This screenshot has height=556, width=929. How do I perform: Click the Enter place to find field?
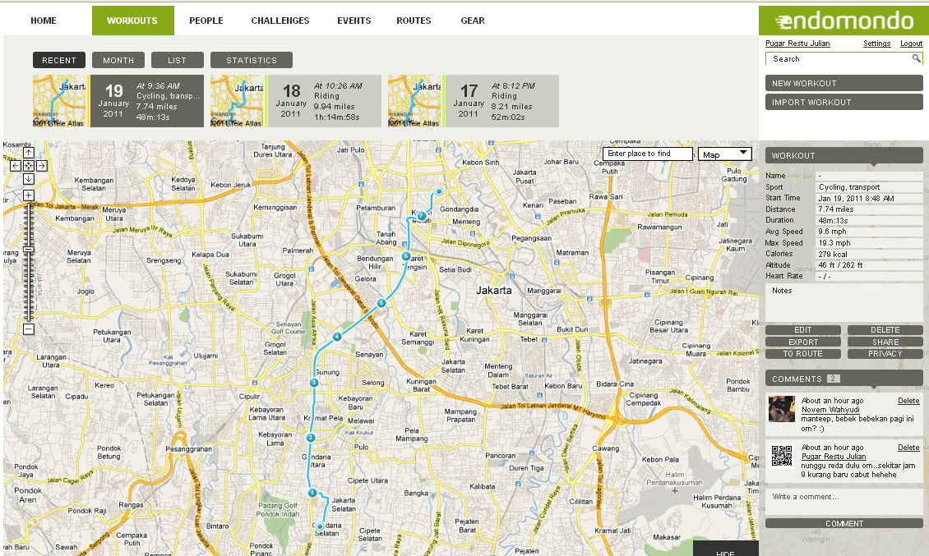648,154
